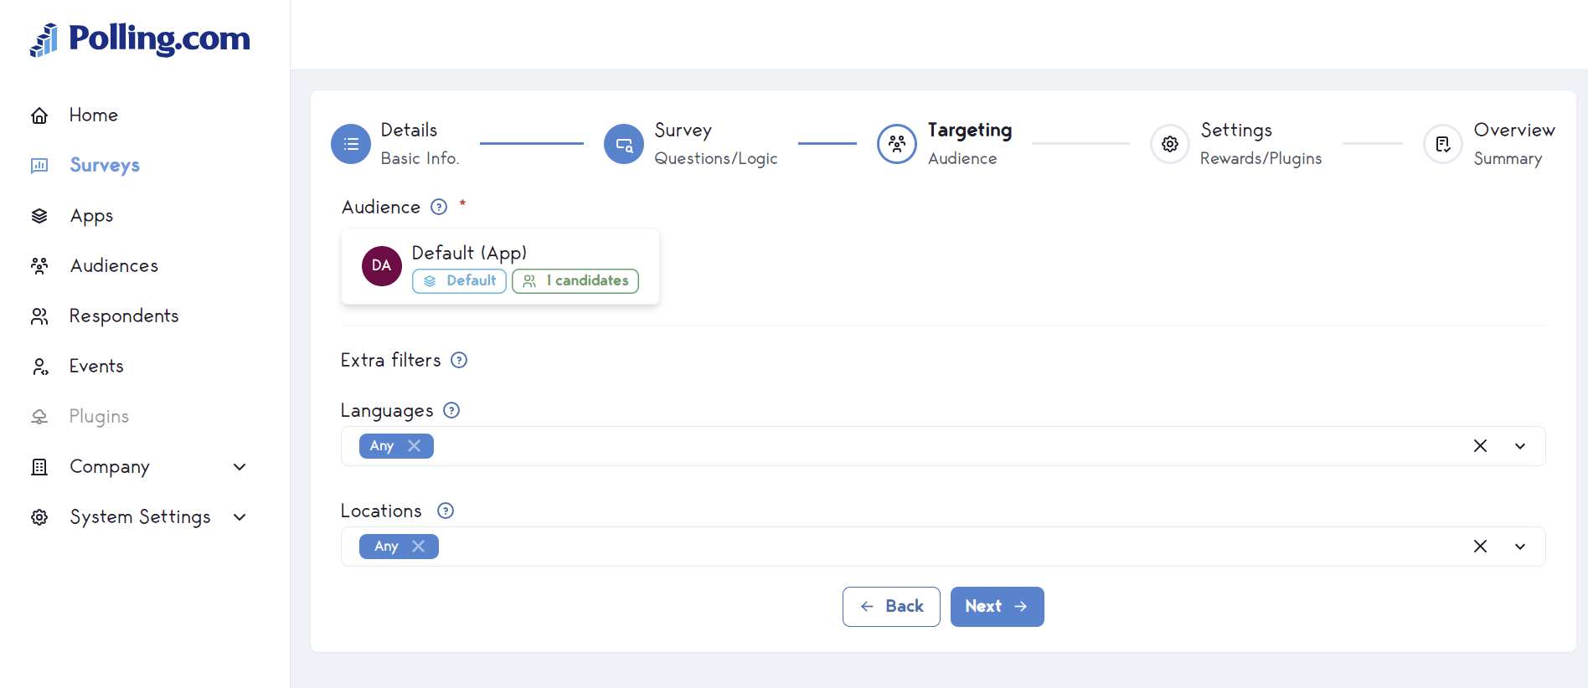The height and width of the screenshot is (688, 1588).
Task: Click inside the Languages field
Action: pyautogui.click(x=943, y=446)
